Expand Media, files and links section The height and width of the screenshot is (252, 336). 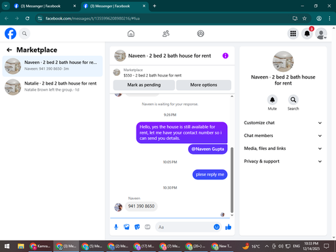tap(283, 149)
